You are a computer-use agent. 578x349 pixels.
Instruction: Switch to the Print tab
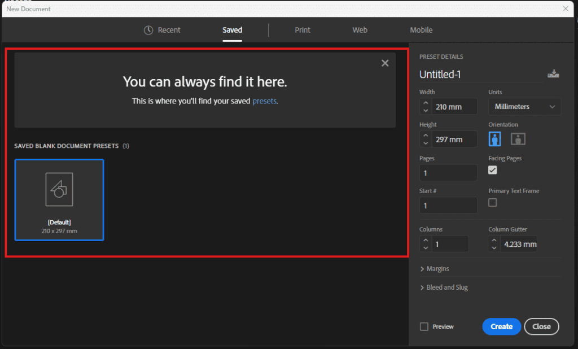[x=303, y=30]
